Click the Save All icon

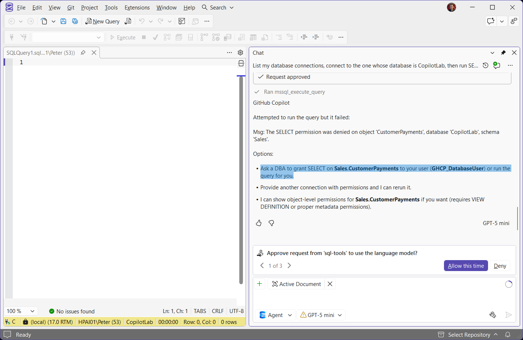(x=75, y=21)
